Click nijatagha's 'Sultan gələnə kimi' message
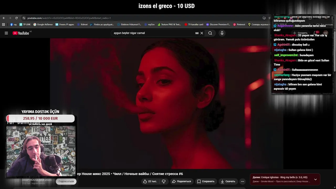Image resolution: width=336 pixels, height=189 pixels. (x=293, y=50)
